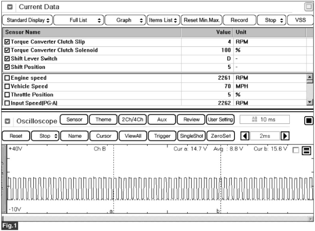The width and height of the screenshot is (315, 231).
Task: Uncheck Shift Lever Switch sensor
Action: (x=7, y=59)
